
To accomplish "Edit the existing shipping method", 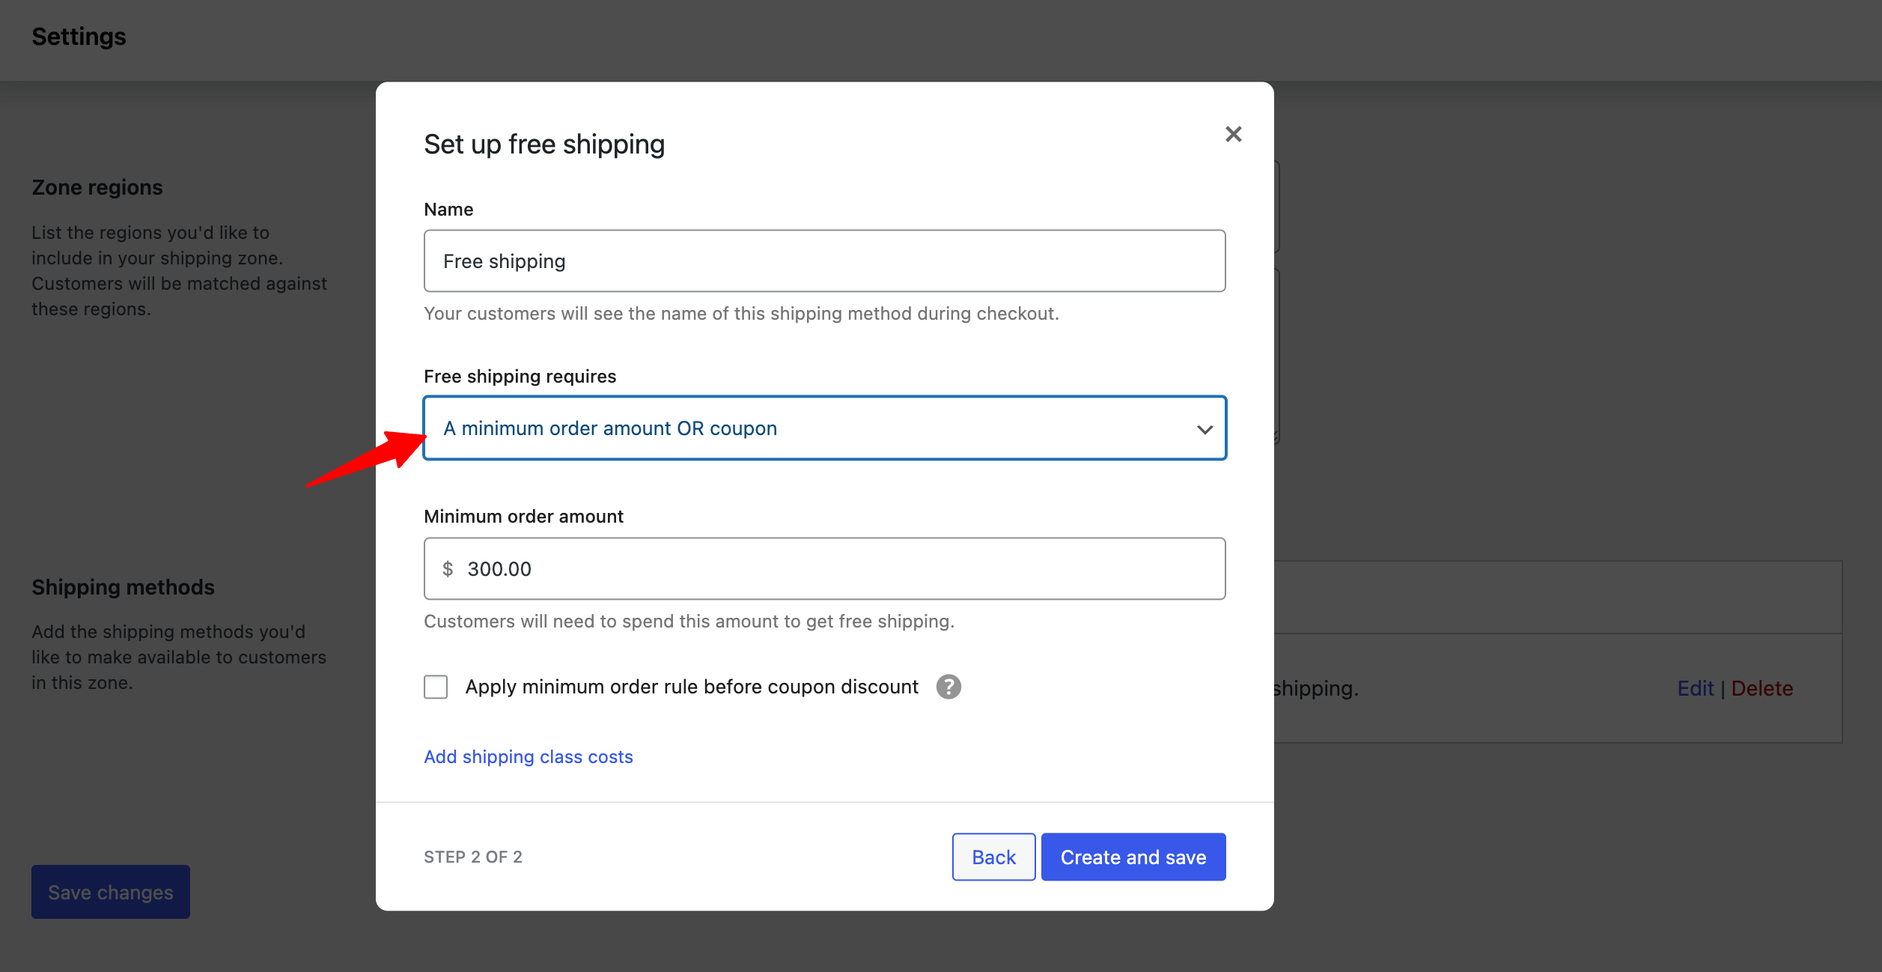I will click(x=1696, y=688).
